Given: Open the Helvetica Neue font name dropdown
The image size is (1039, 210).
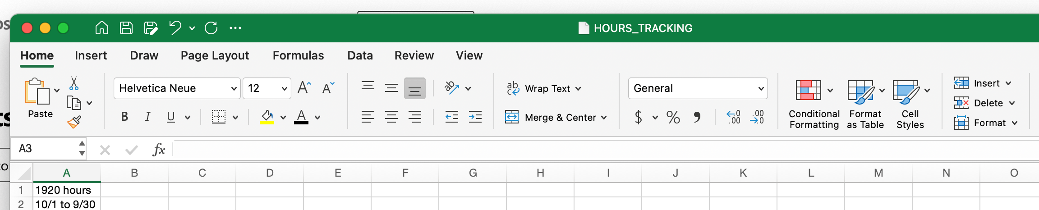Looking at the screenshot, I should click(177, 88).
